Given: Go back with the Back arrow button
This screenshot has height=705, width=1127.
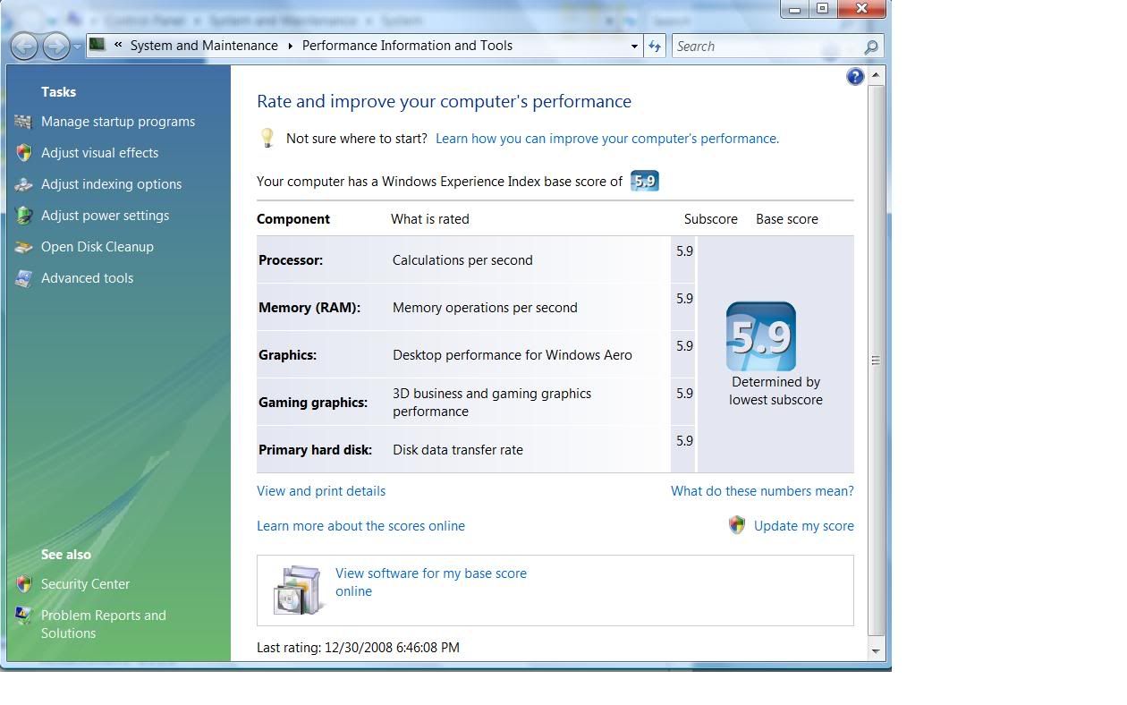Looking at the screenshot, I should pos(25,46).
